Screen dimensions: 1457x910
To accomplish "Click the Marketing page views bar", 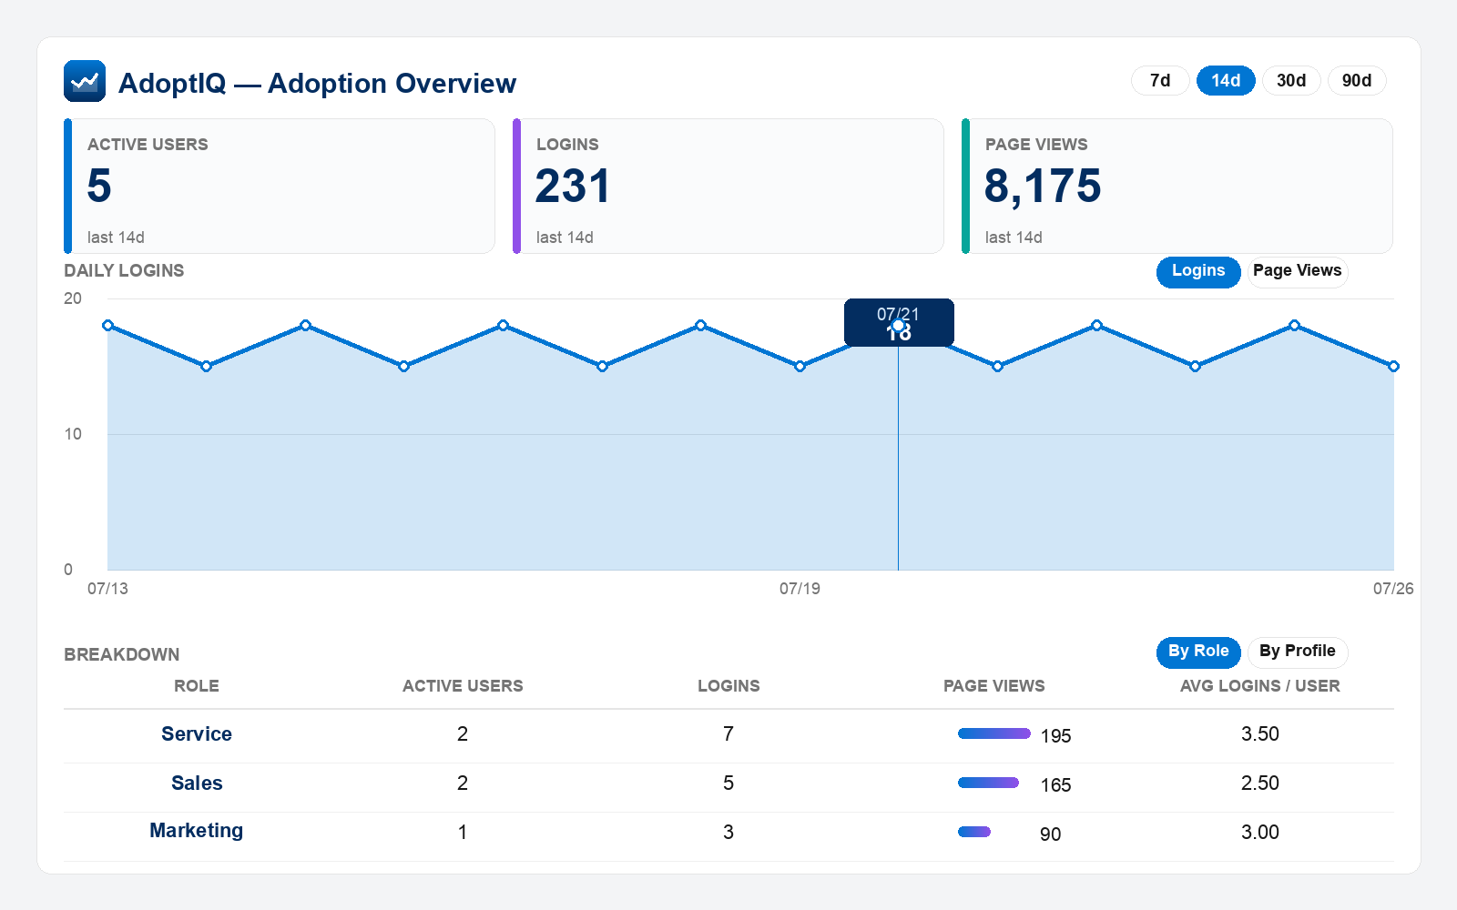I will click(974, 832).
